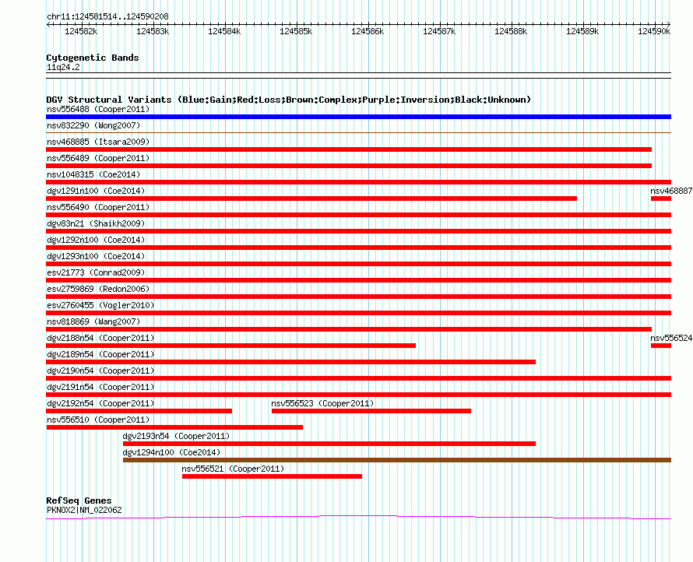Click the DGV Structural Variants track title
The image size is (693, 562).
pyautogui.click(x=289, y=100)
